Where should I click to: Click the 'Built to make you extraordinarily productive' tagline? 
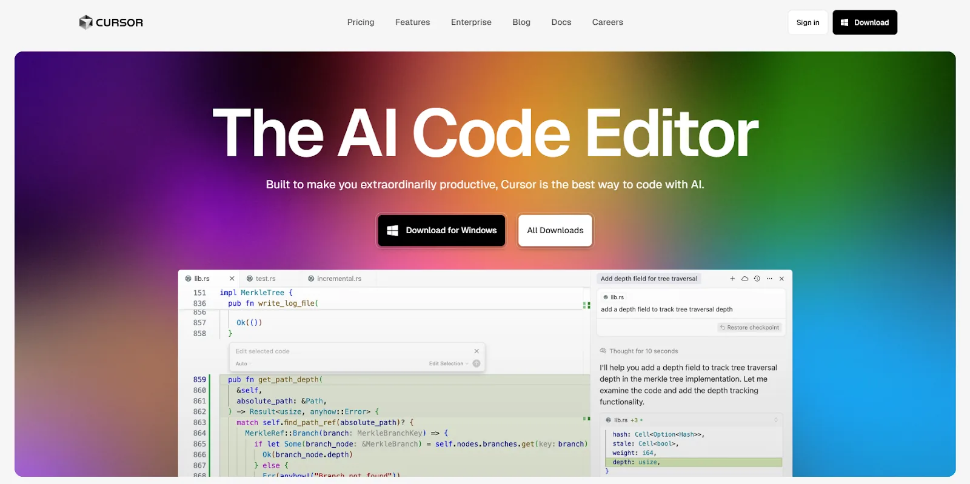click(x=485, y=185)
